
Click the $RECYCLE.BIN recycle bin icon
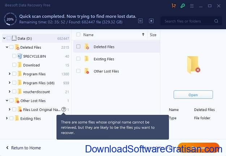click(x=20, y=56)
